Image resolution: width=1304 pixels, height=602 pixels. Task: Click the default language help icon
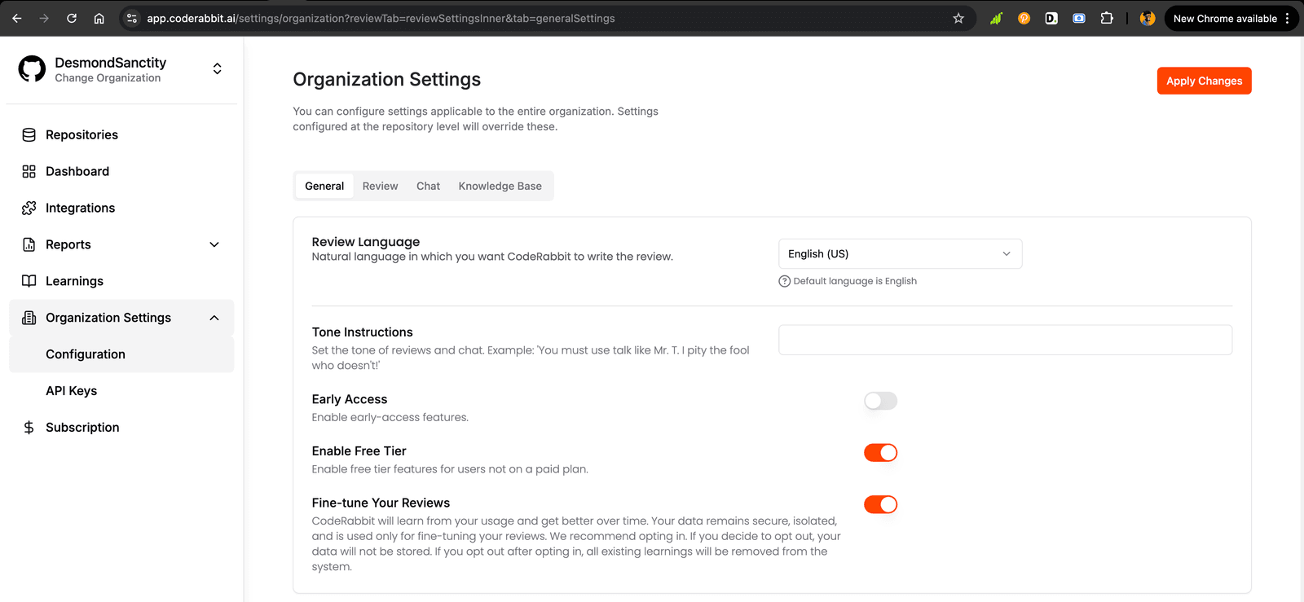point(784,282)
